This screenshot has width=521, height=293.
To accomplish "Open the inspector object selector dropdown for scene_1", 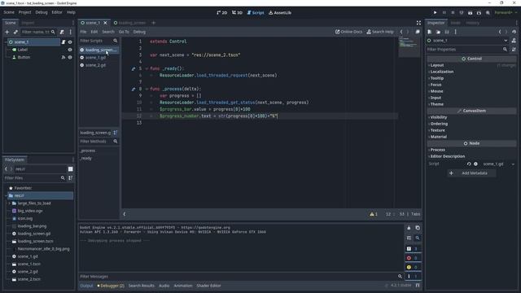I will (x=506, y=41).
